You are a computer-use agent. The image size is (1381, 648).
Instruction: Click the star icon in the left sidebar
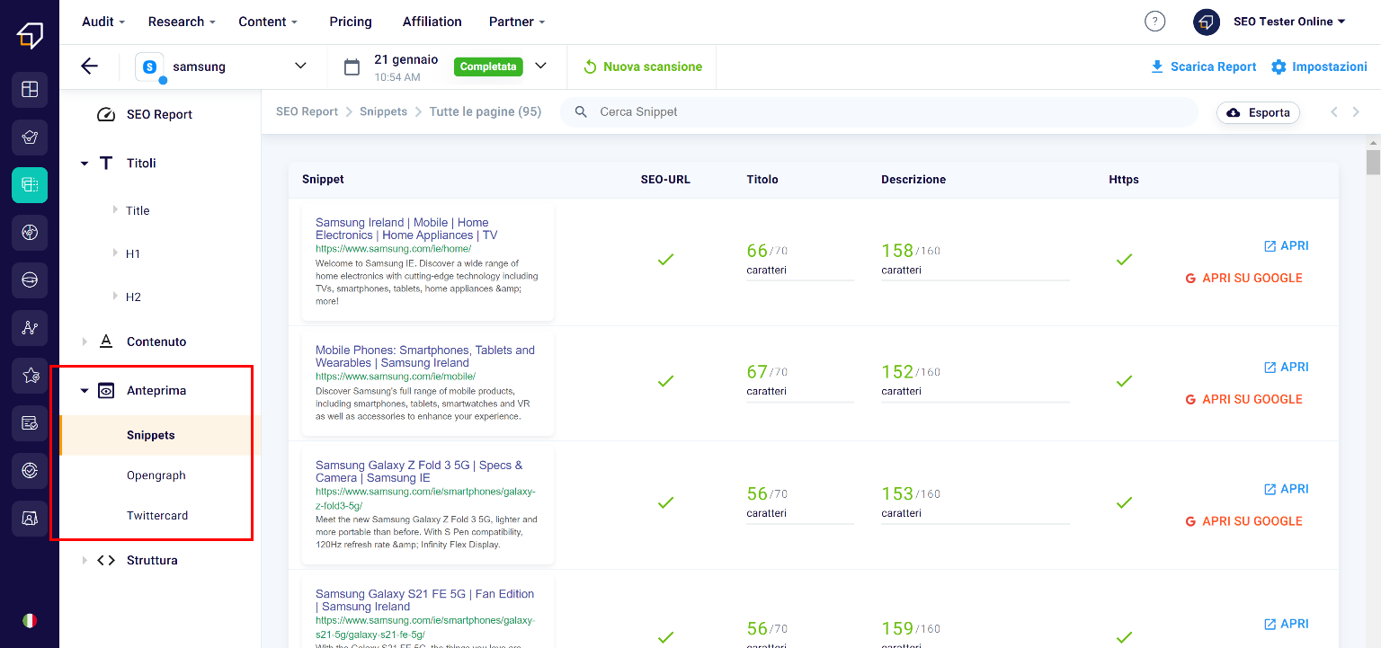pos(30,376)
